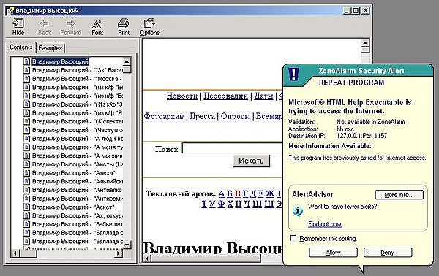
Task: Click the page icon beside 'А люди вс' topic
Action: 26,139
